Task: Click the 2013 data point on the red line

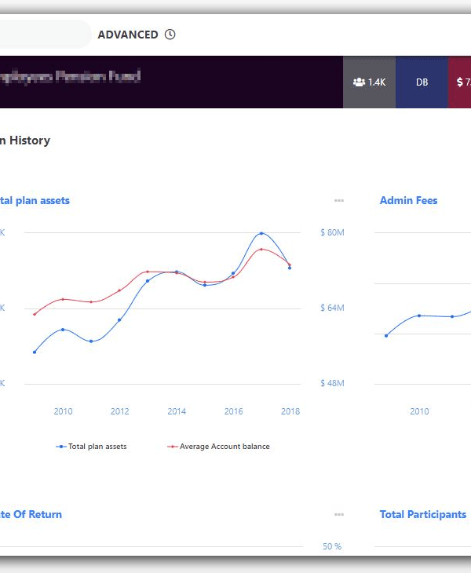Action: coord(148,272)
